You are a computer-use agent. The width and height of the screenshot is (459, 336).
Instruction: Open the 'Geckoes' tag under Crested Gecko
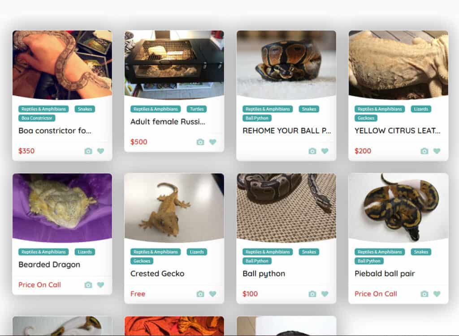click(x=142, y=261)
